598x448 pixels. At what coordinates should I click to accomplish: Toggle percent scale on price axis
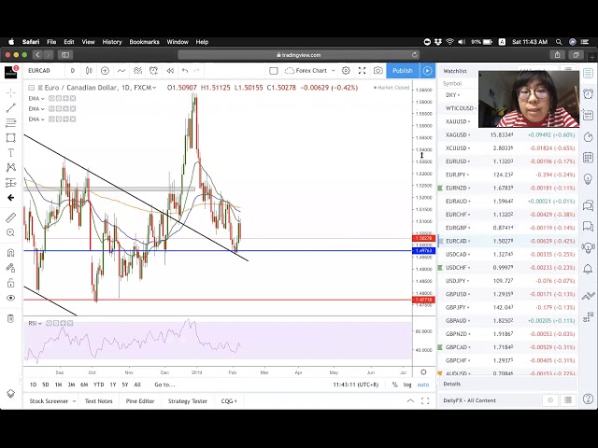pos(394,385)
